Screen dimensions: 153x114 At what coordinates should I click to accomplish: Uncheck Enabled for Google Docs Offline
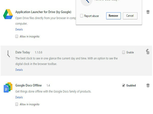(124, 85)
